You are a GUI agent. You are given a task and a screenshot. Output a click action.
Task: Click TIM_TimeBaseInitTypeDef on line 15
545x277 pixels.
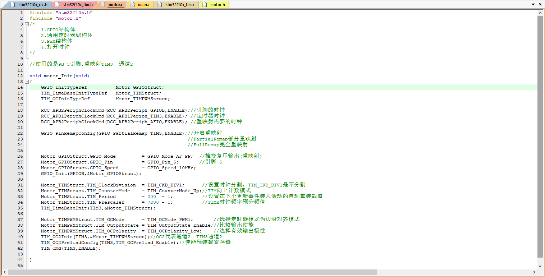point(74,93)
